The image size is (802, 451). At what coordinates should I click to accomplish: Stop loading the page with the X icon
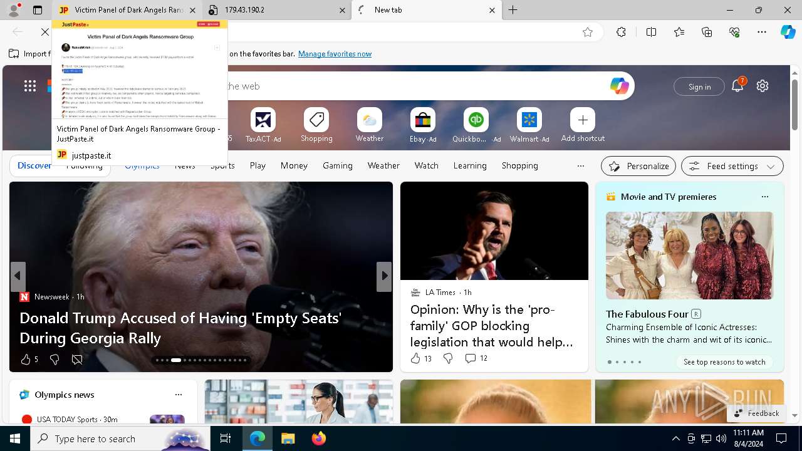pyautogui.click(x=45, y=32)
